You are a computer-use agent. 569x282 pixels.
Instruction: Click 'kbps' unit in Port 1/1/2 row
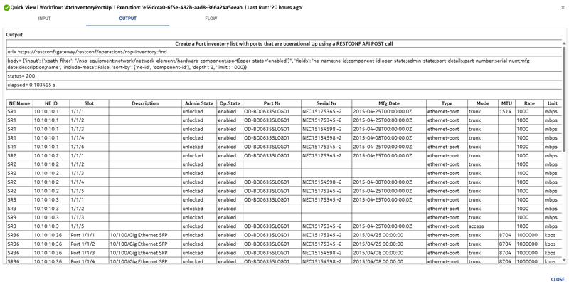(550, 244)
